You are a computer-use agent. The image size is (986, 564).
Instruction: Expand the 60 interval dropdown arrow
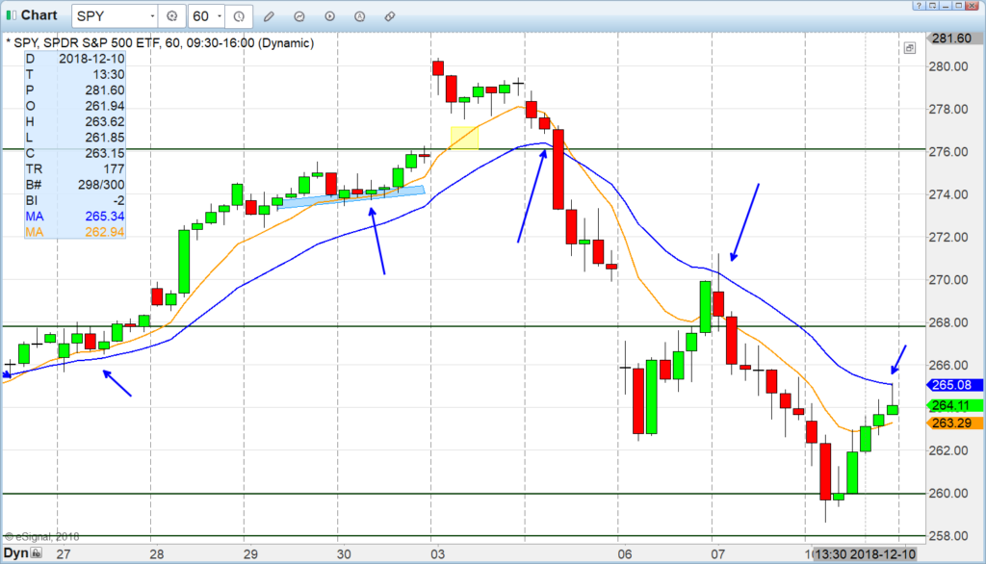(220, 16)
